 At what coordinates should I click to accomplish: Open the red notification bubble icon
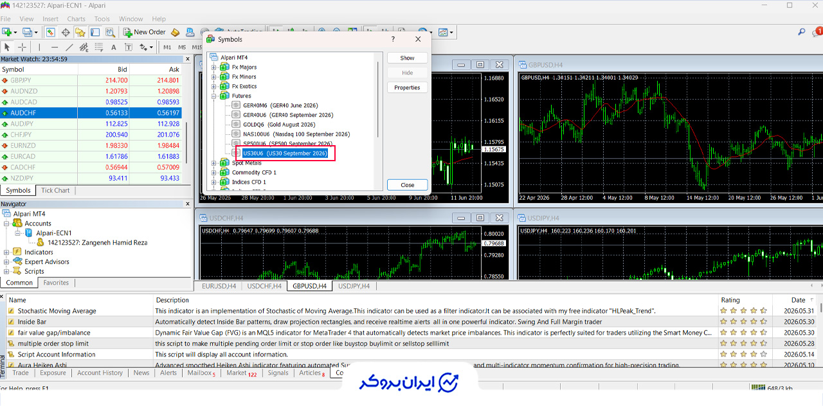817,31
